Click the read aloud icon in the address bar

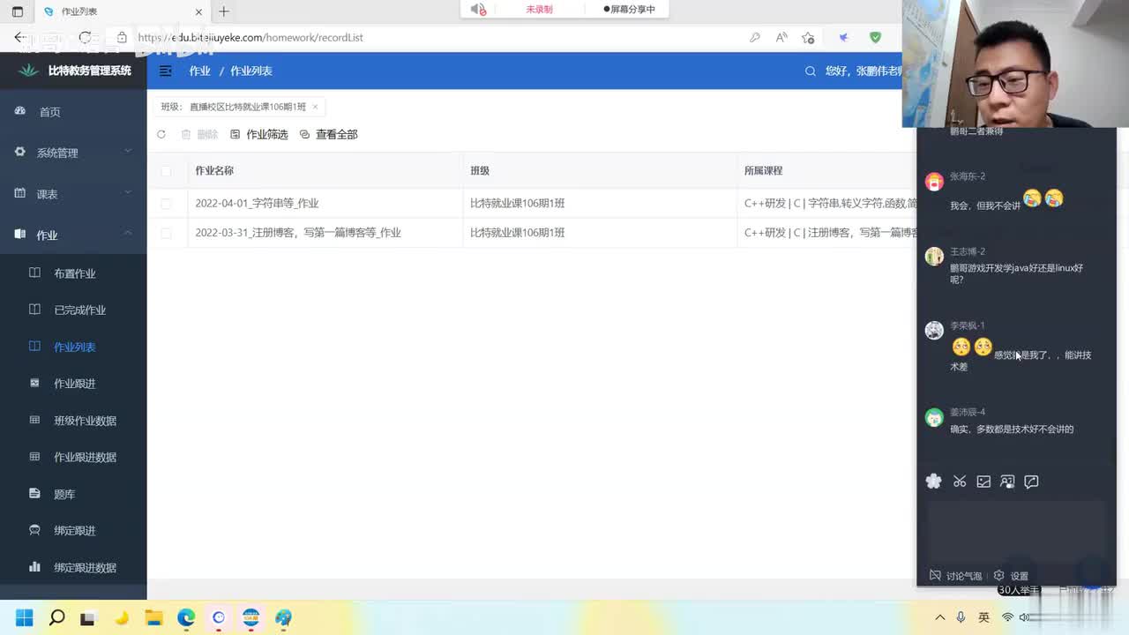781,37
